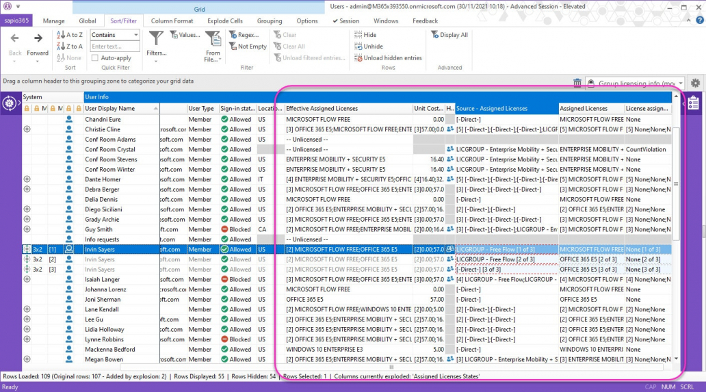This screenshot has width=706, height=392.
Task: Unhide the hidden rows
Action: (x=368, y=47)
